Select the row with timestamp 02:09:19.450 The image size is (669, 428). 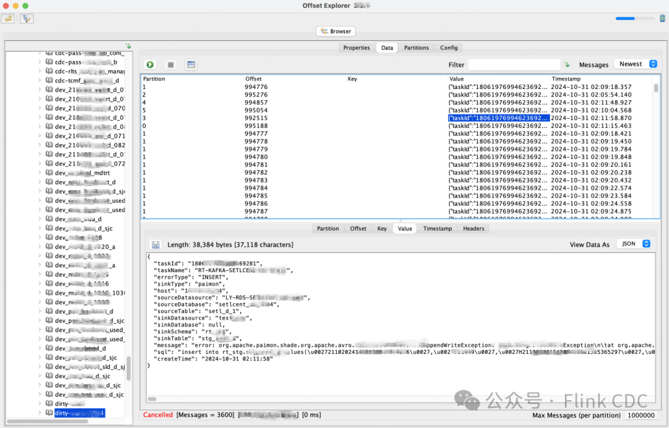397,142
